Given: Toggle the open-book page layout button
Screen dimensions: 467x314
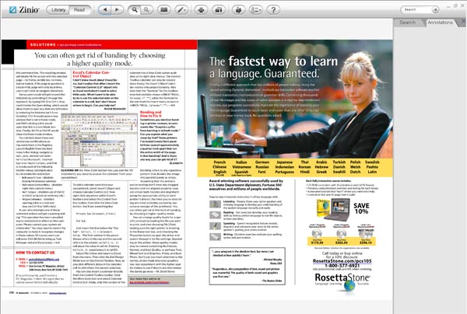Looking at the screenshot, I should (x=163, y=10).
